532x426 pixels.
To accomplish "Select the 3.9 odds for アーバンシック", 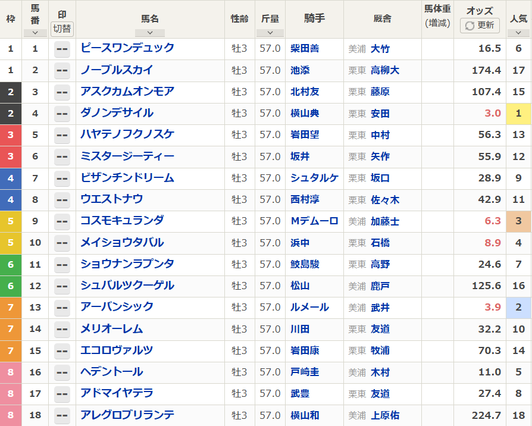I will [493, 307].
